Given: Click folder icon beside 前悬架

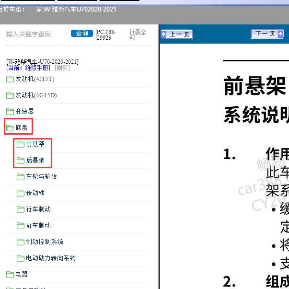Looking at the screenshot, I should (21, 144).
